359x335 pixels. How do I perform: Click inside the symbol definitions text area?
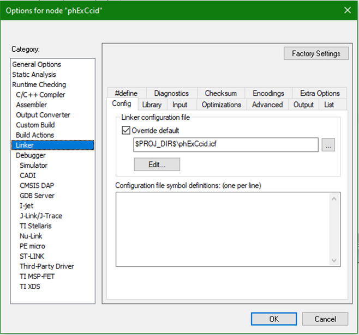224,229
